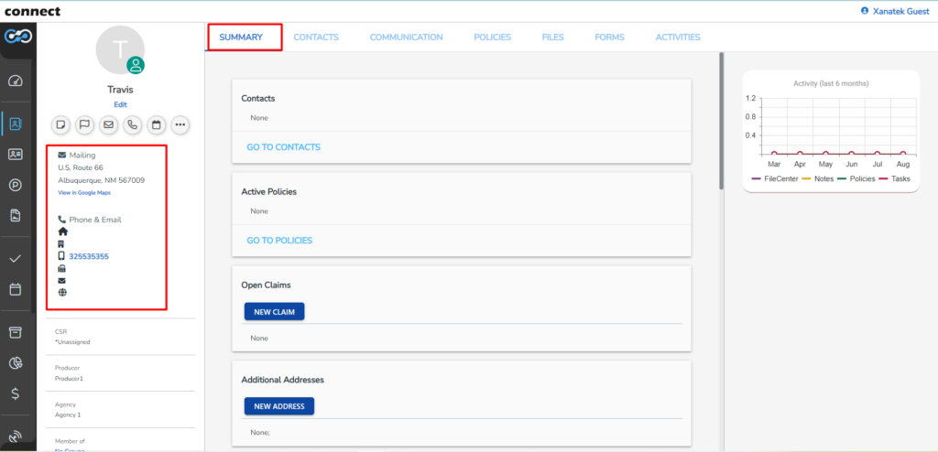The width and height of the screenshot is (938, 452).
Task: Click the Travis name heading
Action: pyautogui.click(x=120, y=90)
